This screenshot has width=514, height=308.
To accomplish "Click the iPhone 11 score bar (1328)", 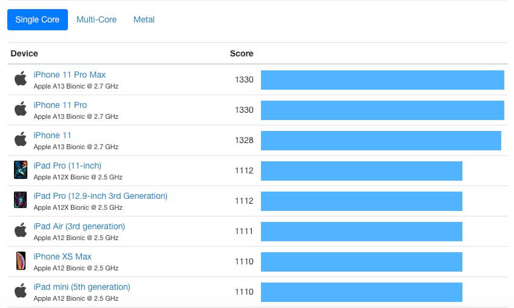I will point(380,141).
